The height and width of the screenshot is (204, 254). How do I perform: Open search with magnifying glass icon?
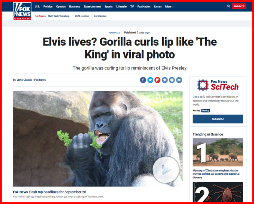pos(229,6)
